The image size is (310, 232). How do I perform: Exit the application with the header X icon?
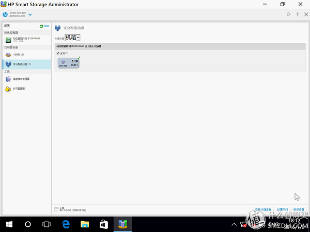click(306, 14)
